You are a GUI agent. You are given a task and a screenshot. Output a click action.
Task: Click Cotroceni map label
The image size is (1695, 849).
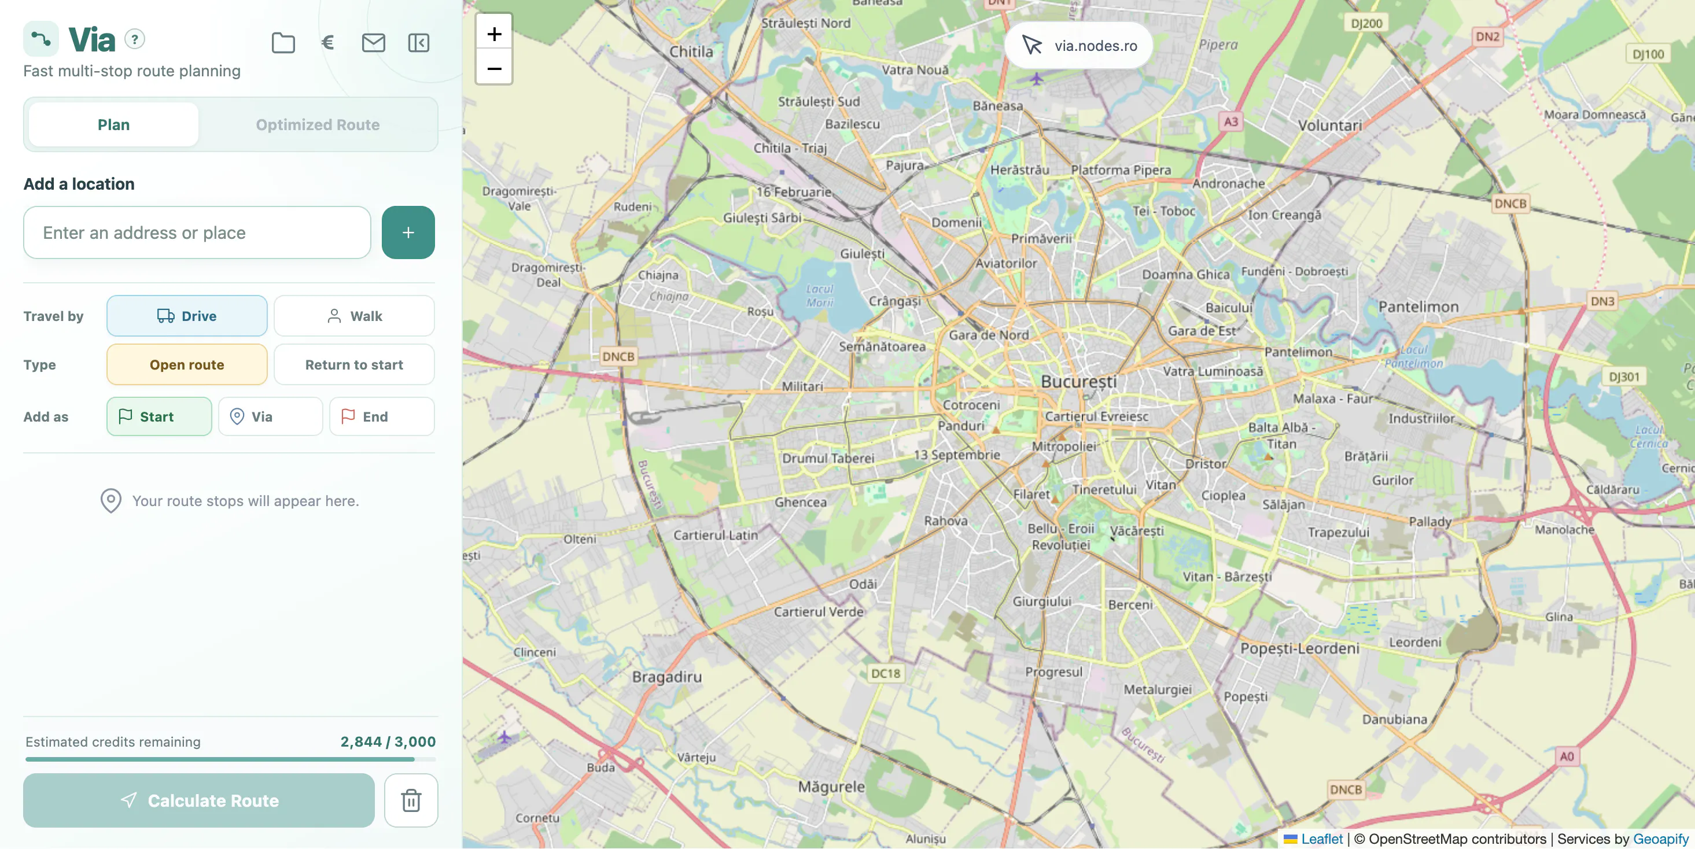tap(971, 405)
